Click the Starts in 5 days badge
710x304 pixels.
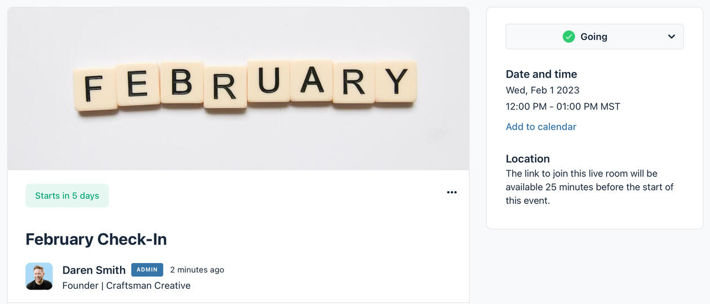67,196
